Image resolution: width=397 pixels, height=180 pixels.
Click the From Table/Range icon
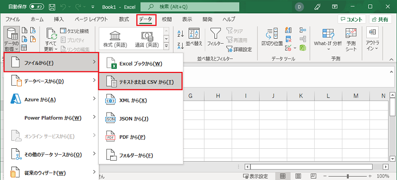point(24,47)
